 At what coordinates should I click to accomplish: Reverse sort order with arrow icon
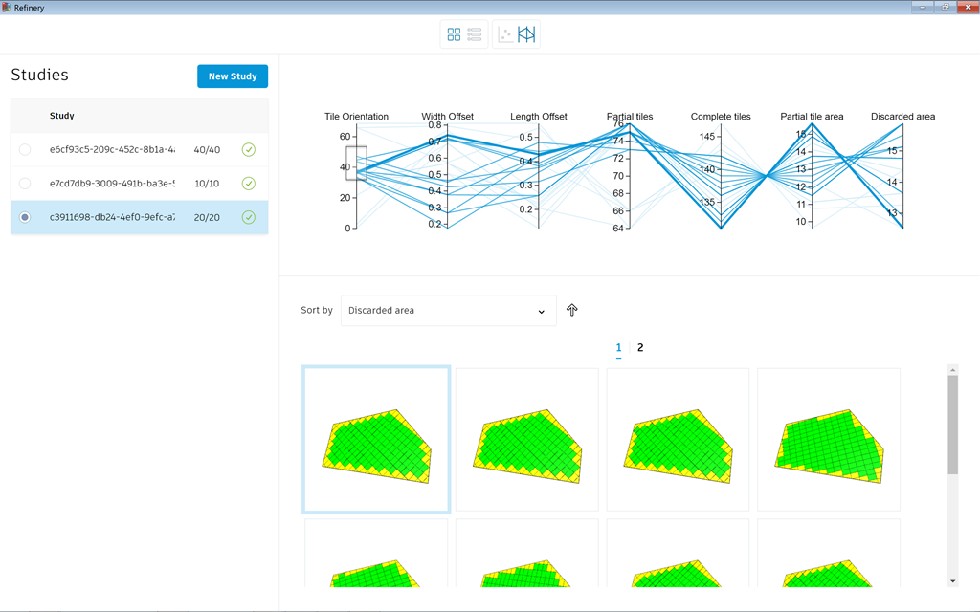(572, 310)
